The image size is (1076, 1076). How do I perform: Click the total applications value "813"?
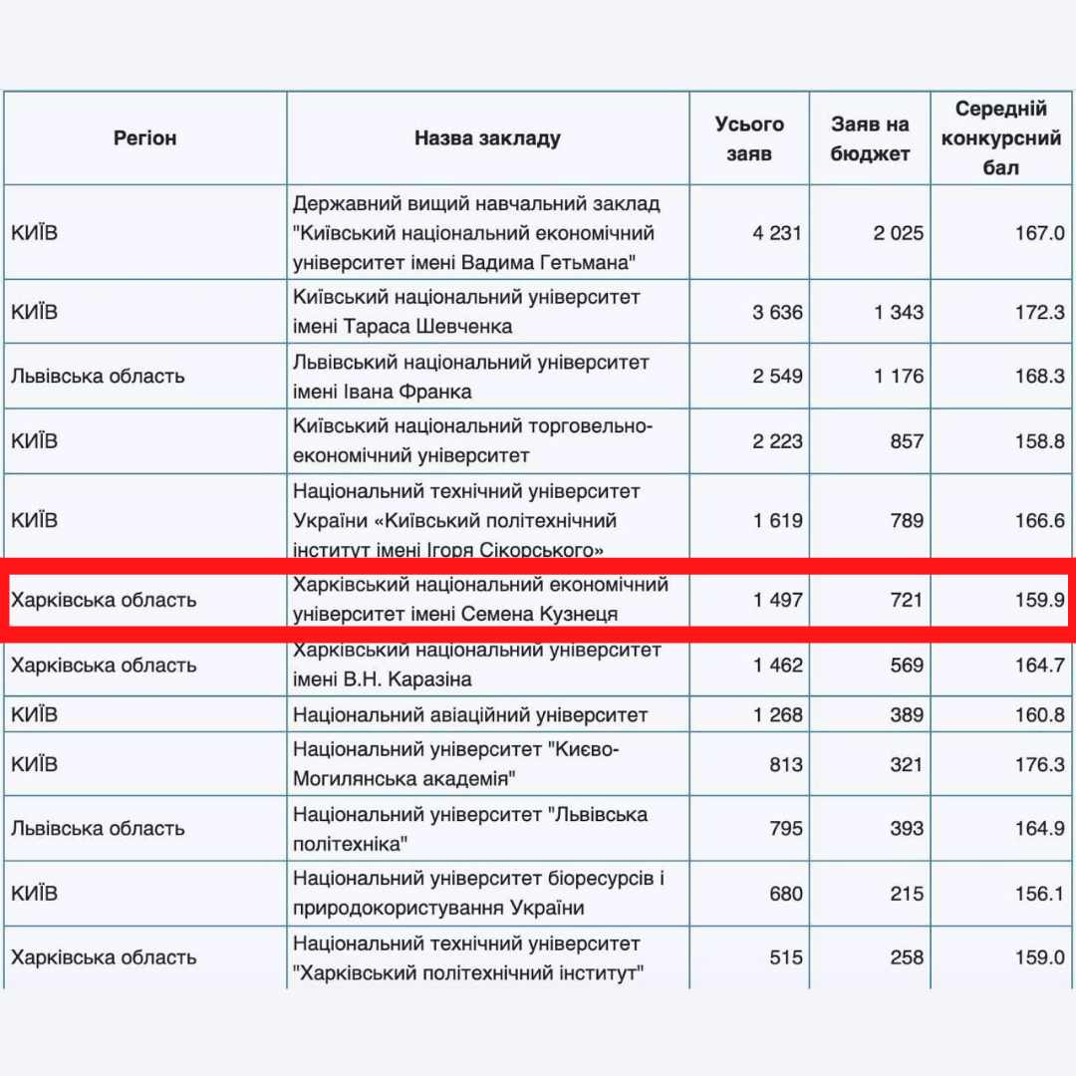(786, 764)
